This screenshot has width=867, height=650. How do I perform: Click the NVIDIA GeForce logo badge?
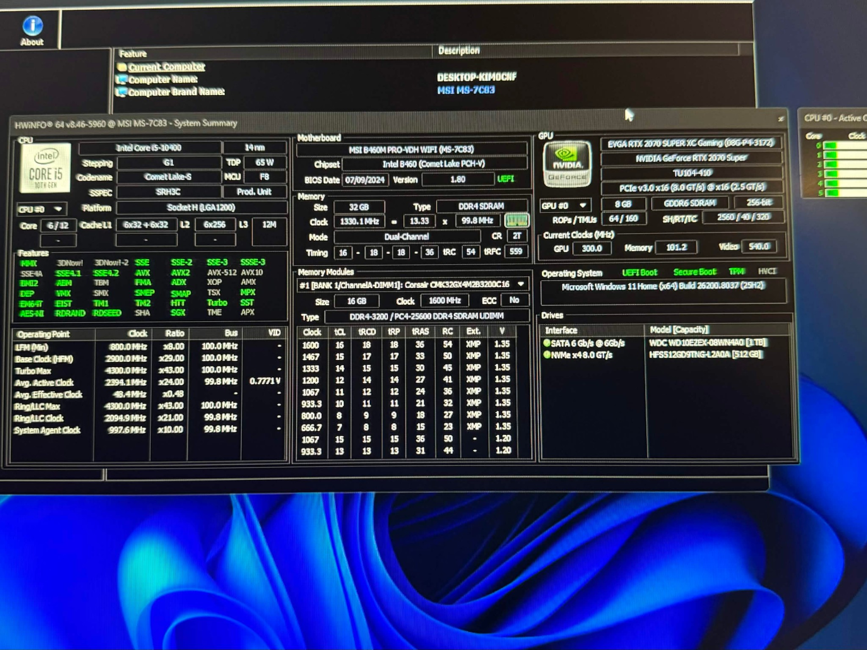tap(567, 164)
